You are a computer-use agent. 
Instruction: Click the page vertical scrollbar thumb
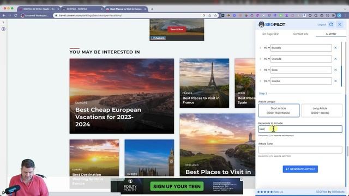pyautogui.click(x=347, y=151)
